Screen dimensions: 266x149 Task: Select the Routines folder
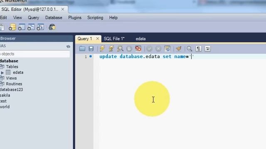tap(14, 84)
